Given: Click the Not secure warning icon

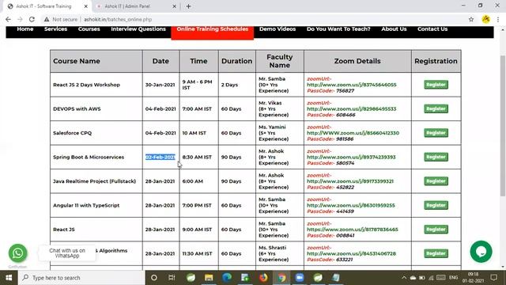Looking at the screenshot, I should 47,19.
